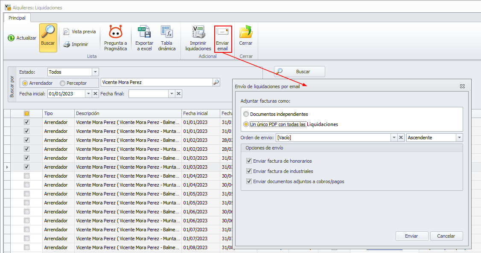This screenshot has height=253, width=481.
Task: Click row indicator arrow at left edge
Action: (x=7, y=167)
